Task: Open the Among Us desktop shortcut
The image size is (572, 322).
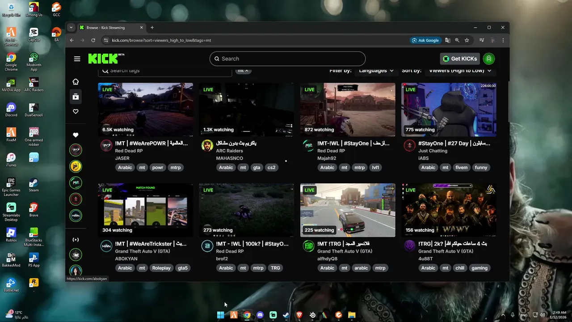Action: [x=34, y=10]
